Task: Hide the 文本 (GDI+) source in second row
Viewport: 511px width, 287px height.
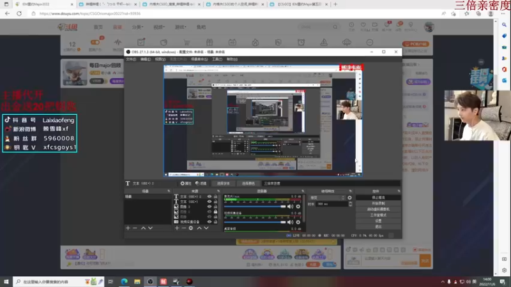Action: click(x=210, y=202)
